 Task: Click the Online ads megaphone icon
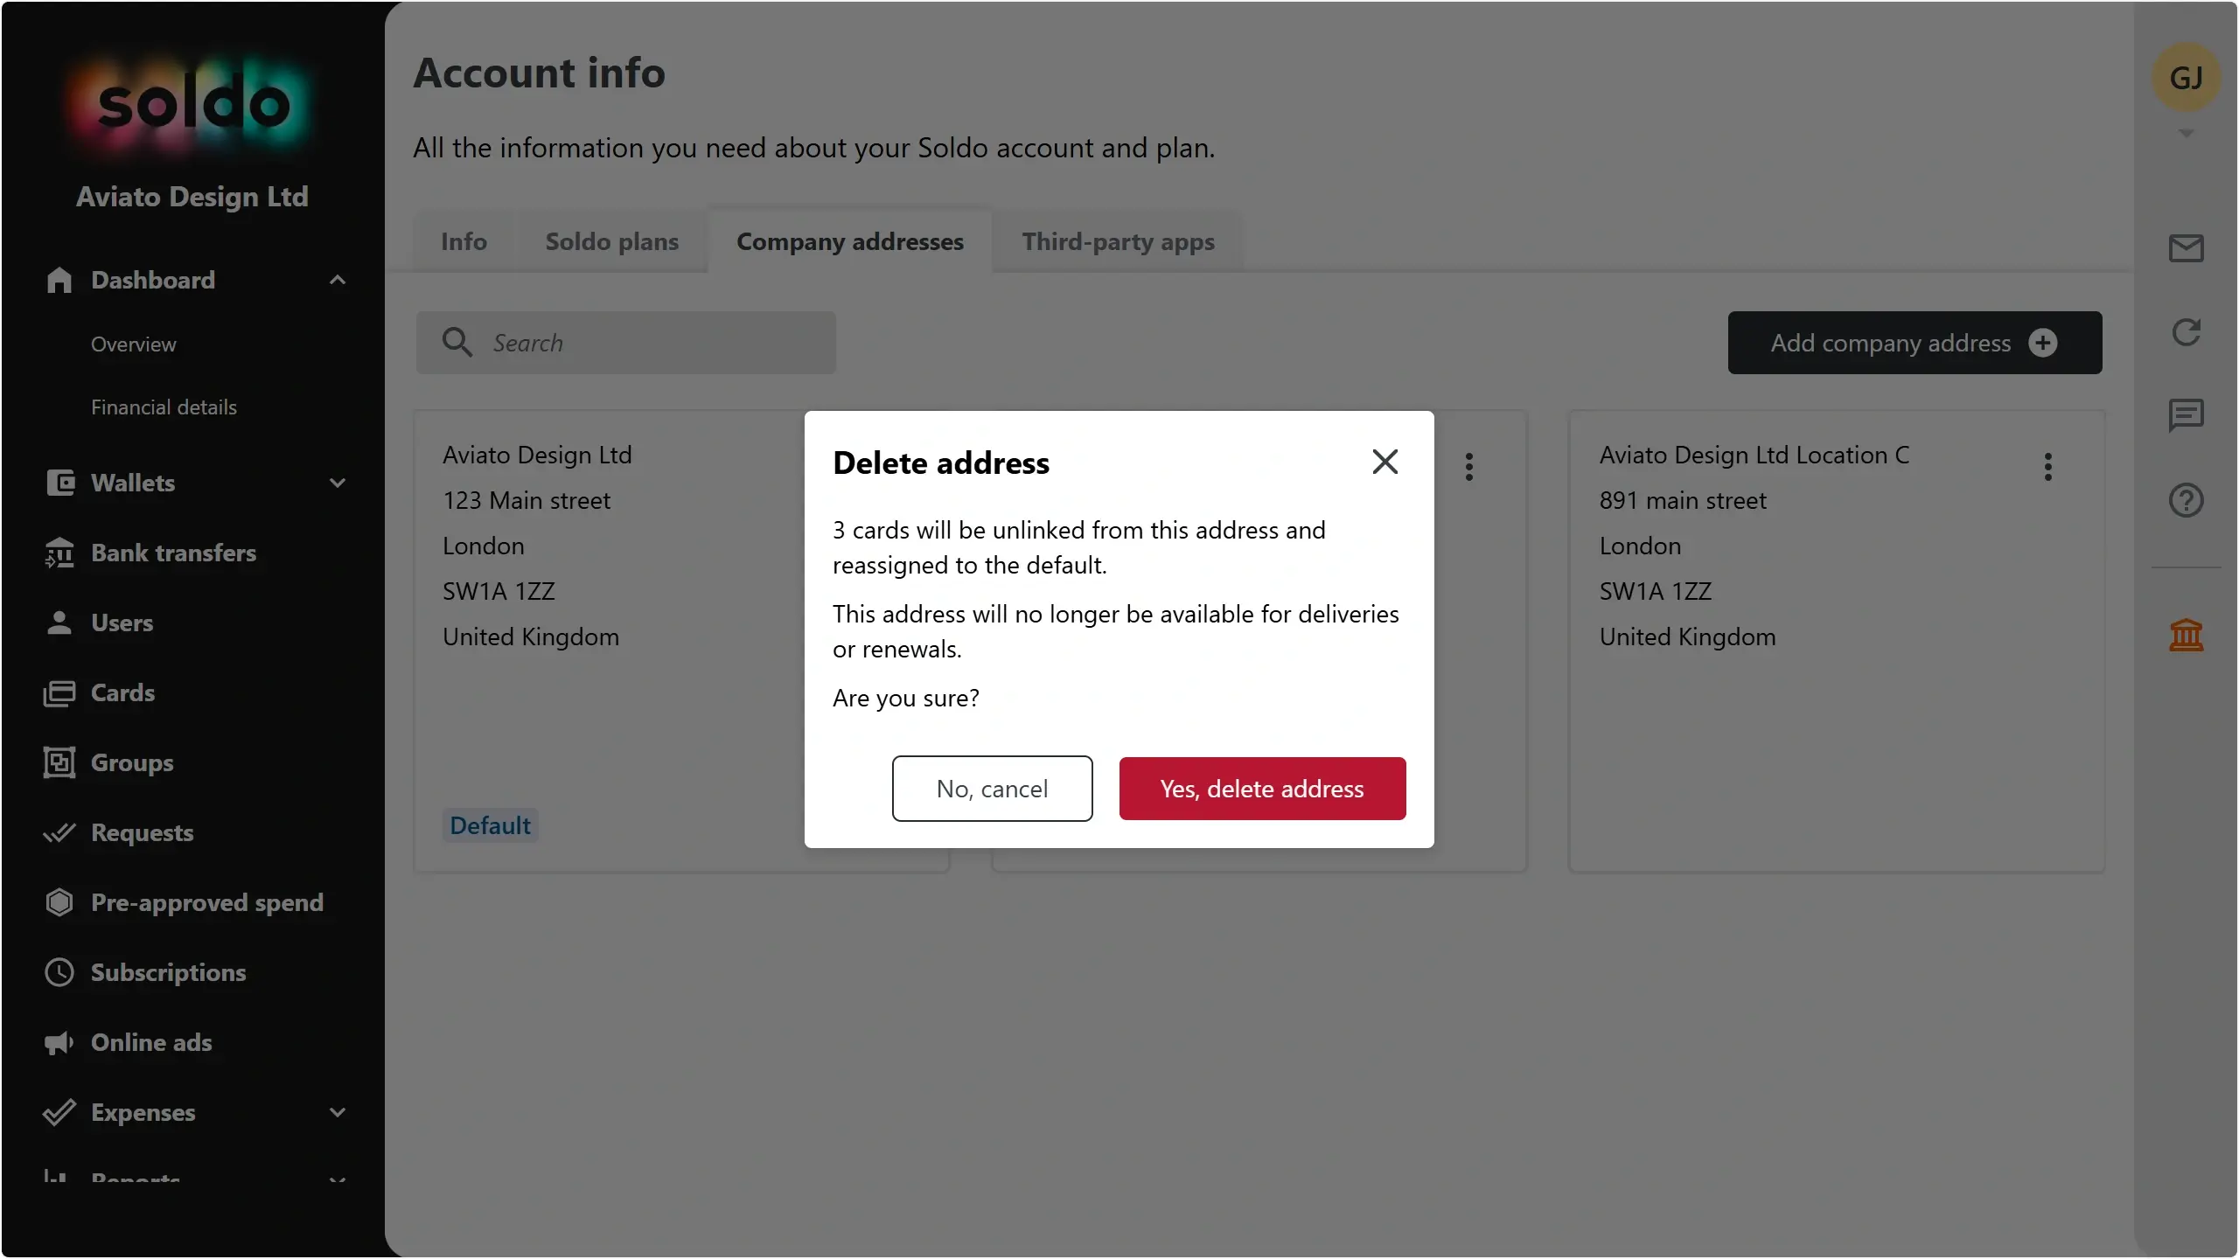pyautogui.click(x=59, y=1042)
